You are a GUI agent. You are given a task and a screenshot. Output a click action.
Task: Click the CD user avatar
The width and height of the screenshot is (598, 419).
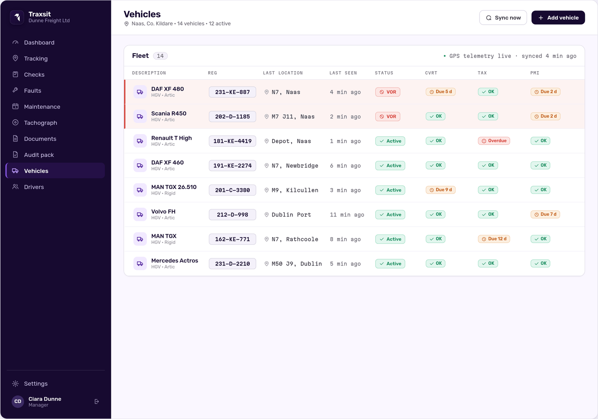click(18, 401)
